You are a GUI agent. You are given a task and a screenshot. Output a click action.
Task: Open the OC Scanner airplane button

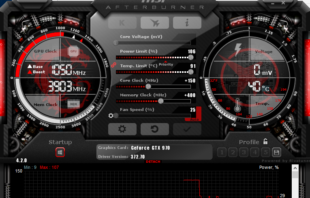(x=155, y=23)
